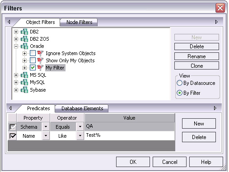The width and height of the screenshot is (229, 172).
Task: Expand the MS SQL tree node
Action: point(16,75)
